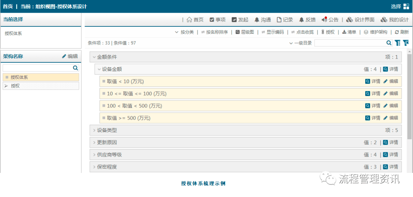This screenshot has height=197, width=413.
Task: Click the vertical scrollbar on the right
Action: [409, 94]
